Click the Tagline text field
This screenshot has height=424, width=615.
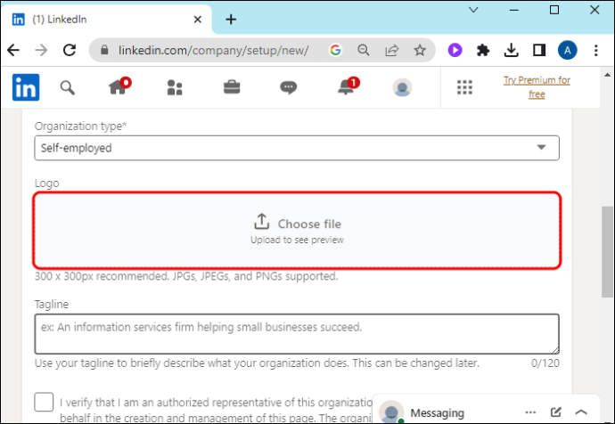[x=297, y=333]
